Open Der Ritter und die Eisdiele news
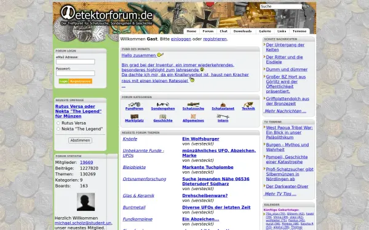The width and height of the screenshot is (369, 230). click(284, 59)
